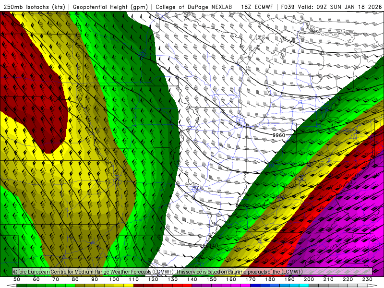Select the dark maroon swatch starting at 110
Viewport: 384px width, 288px height.
tap(139, 286)
